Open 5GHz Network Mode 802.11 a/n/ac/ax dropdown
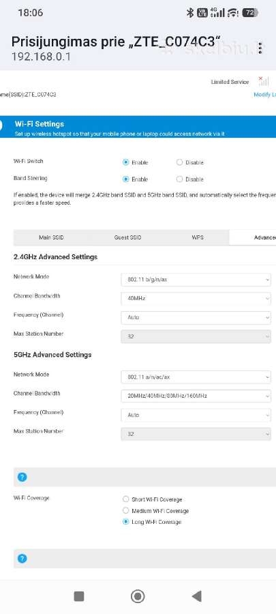Image resolution: width=276 pixels, height=614 pixels. (196, 377)
